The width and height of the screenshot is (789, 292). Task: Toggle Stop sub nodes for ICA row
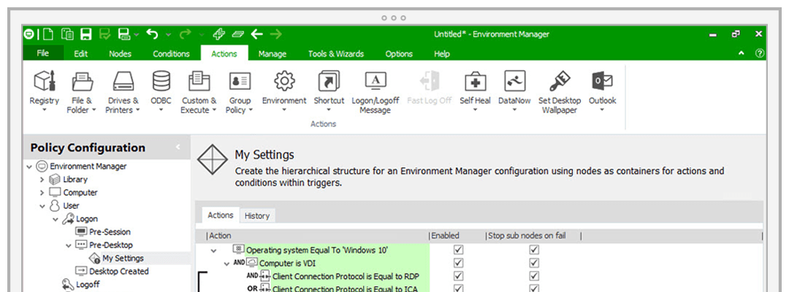coord(534,288)
